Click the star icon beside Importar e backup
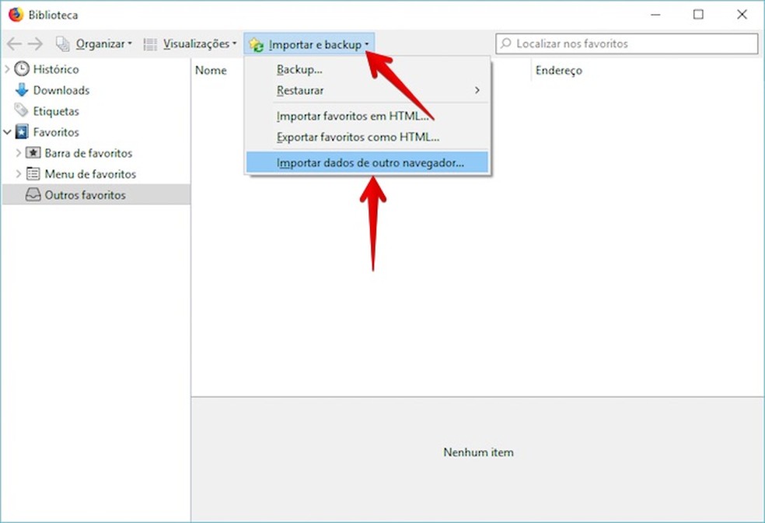Screen dimensions: 765x523 (256, 45)
